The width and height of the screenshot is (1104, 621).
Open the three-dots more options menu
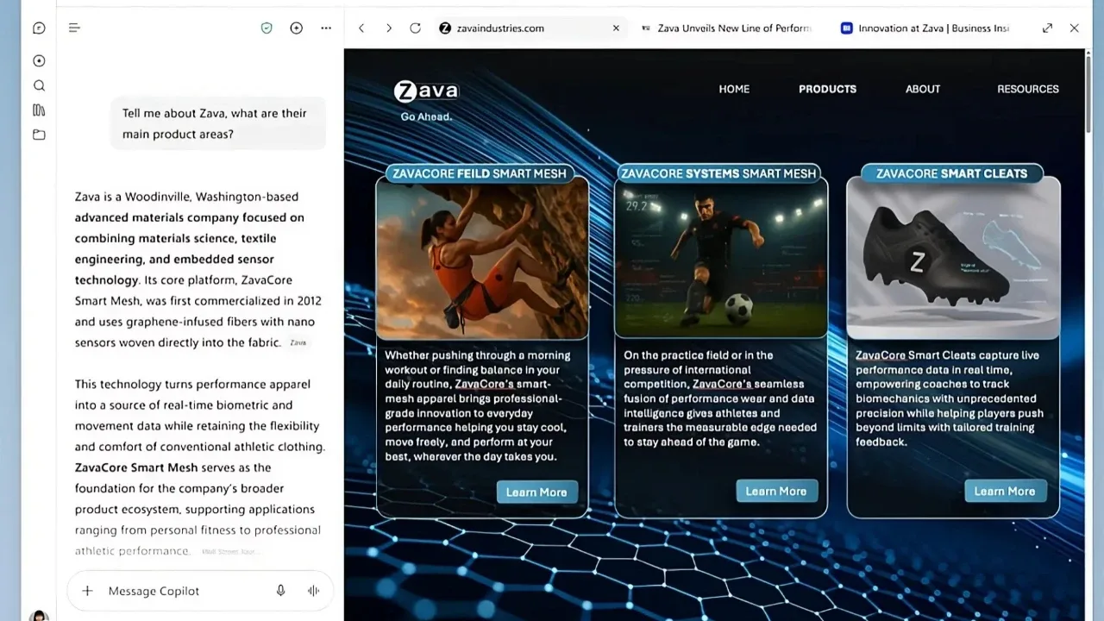[326, 28]
